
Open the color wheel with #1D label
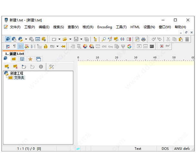pos(92,46)
